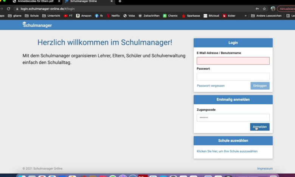This screenshot has height=177, width=295.
Task: Open Andere Lesezeichen folder
Action: tap(266, 16)
